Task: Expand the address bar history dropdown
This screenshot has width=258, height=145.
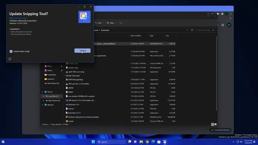Action: pos(187,30)
